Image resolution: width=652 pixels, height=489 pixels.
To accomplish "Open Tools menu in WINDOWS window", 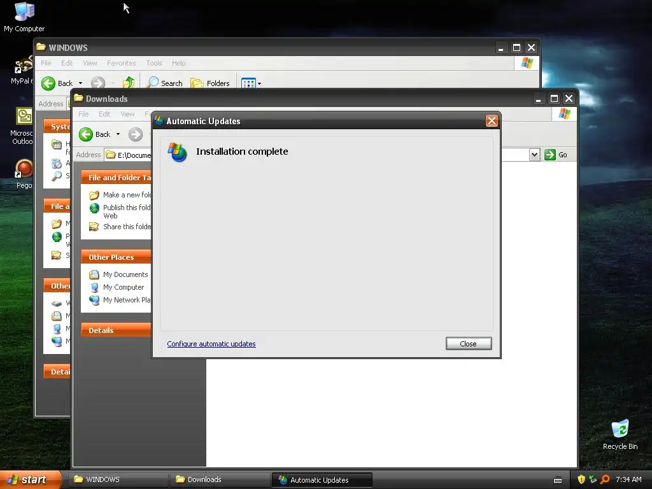I will [154, 63].
